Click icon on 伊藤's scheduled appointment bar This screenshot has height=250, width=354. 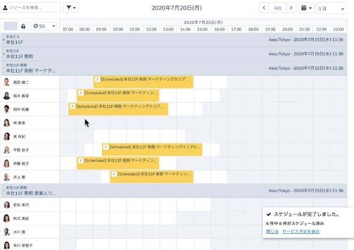80,161
